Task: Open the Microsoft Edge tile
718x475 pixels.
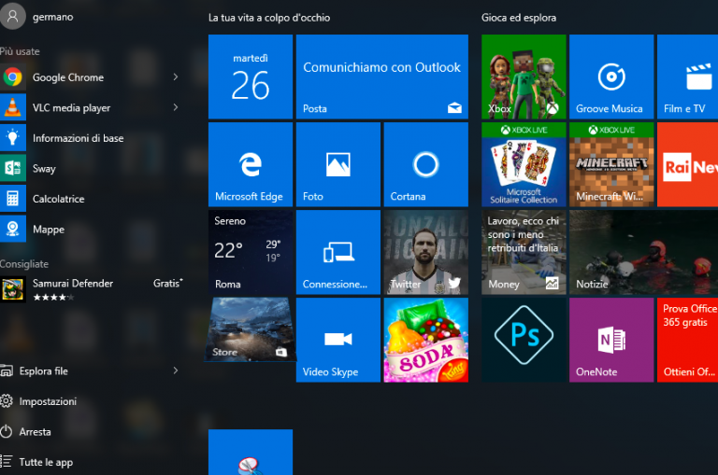Action: [250, 165]
